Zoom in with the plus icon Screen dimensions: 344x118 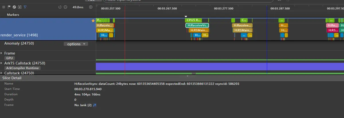click(91, 7)
